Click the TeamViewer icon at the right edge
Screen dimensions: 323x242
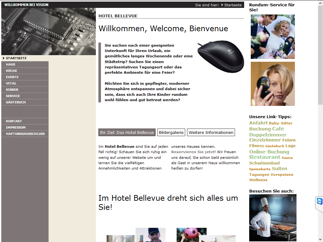(x=319, y=201)
